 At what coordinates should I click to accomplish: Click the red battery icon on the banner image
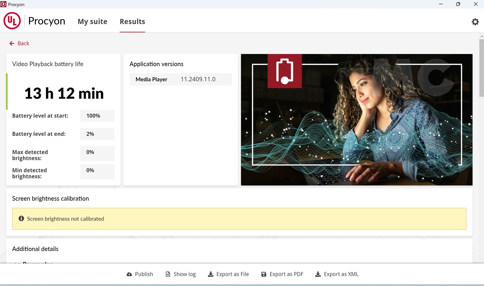click(x=284, y=71)
